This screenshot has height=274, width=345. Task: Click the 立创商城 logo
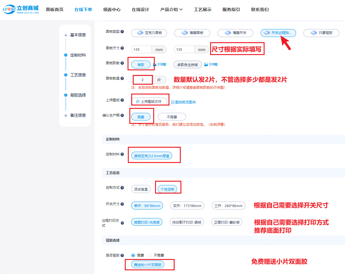[x=20, y=9]
